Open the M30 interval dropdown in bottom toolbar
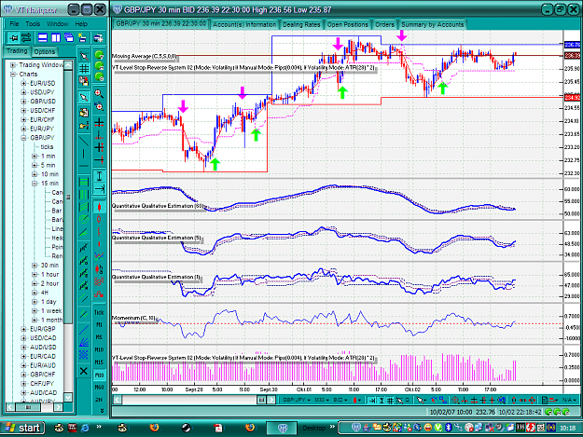The height and width of the screenshot is (437, 583). point(323,400)
